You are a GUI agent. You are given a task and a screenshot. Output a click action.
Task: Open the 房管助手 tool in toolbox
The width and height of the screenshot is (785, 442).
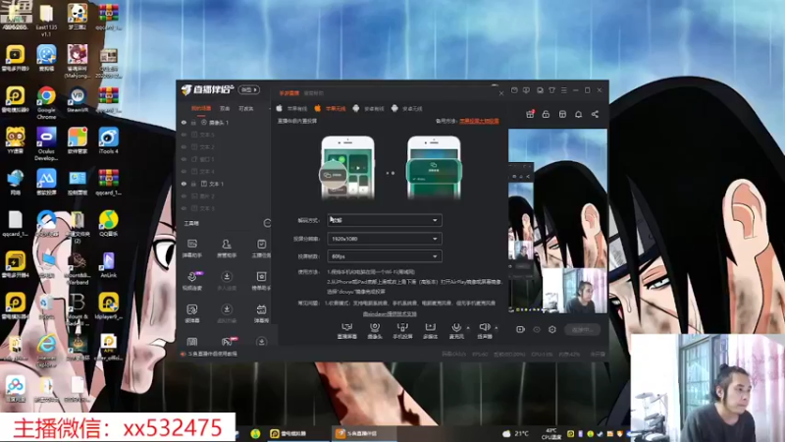[227, 249]
